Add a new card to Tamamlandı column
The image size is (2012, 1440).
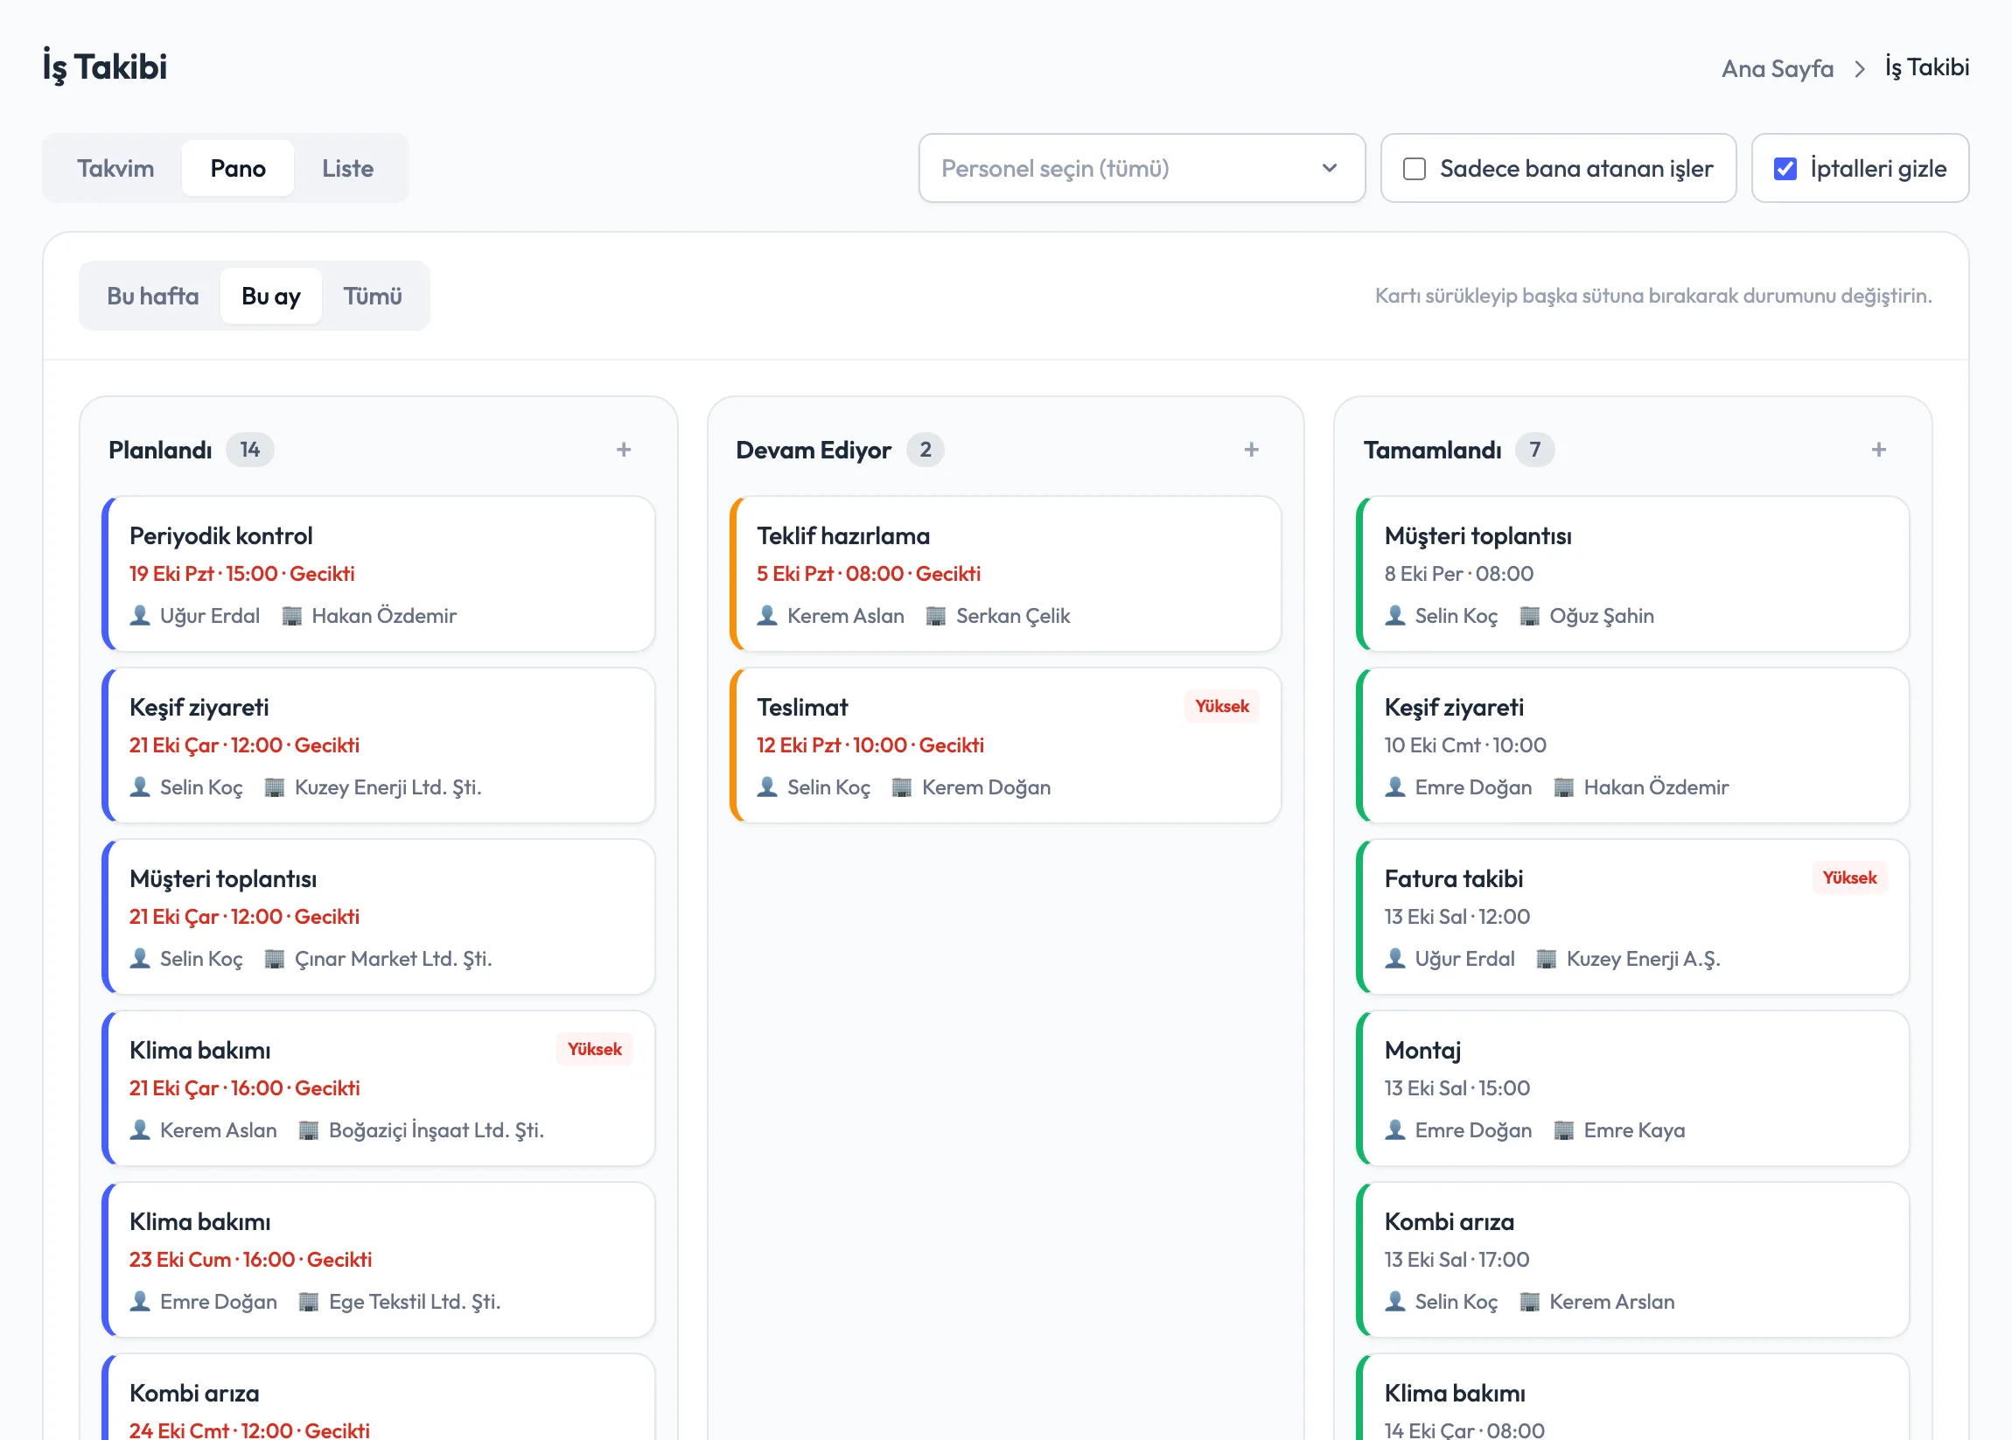(x=1878, y=450)
